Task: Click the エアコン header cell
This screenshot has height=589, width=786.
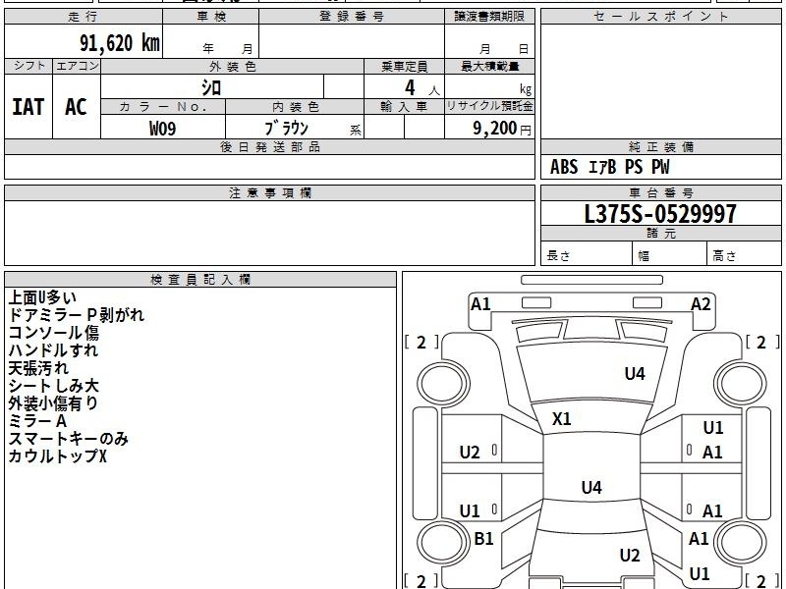Action: click(77, 66)
